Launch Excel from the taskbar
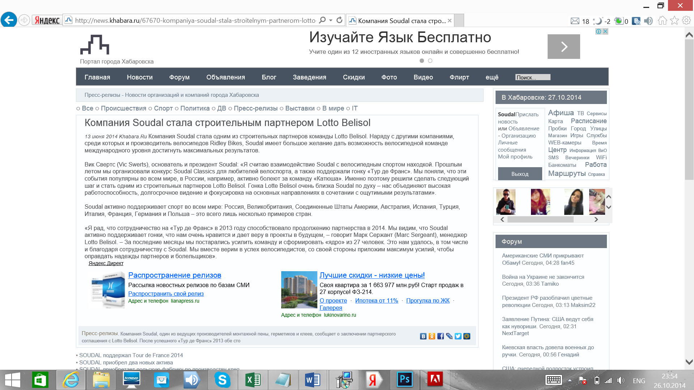 point(253,380)
